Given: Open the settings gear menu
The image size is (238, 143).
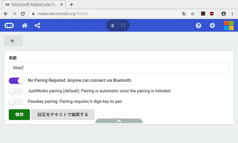Looking at the screenshot, I should (212, 25).
